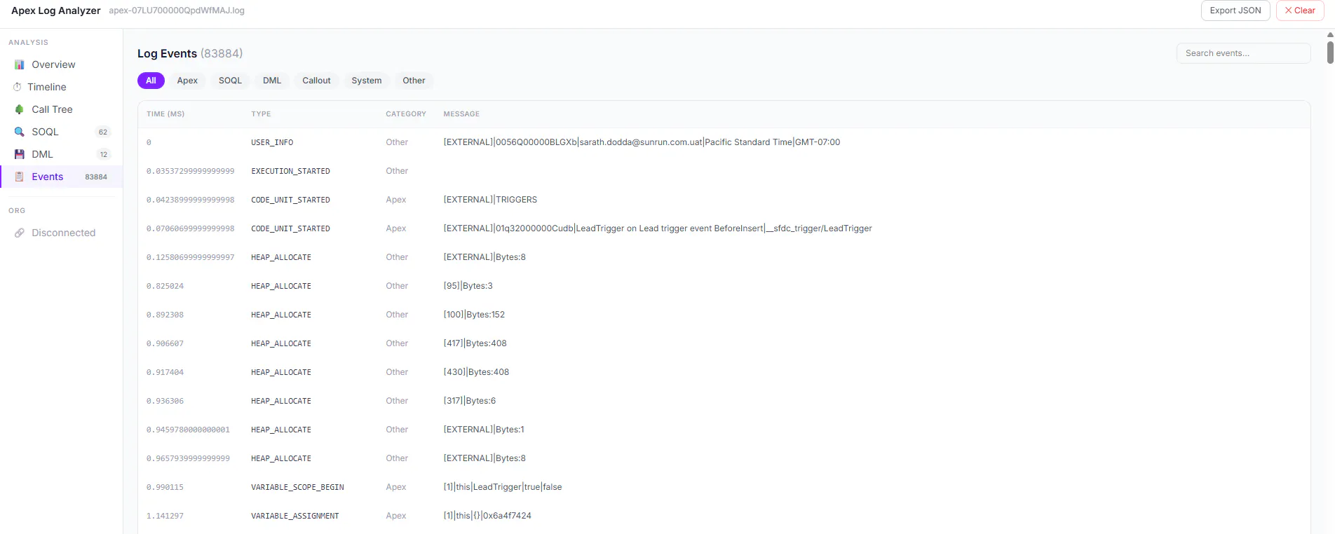Click the SOQL magnifier icon
The width and height of the screenshot is (1335, 534).
[x=20, y=132]
